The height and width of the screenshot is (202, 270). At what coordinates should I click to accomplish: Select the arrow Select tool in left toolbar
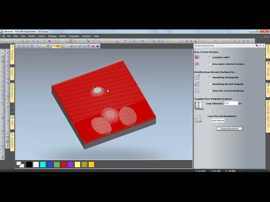point(3,53)
